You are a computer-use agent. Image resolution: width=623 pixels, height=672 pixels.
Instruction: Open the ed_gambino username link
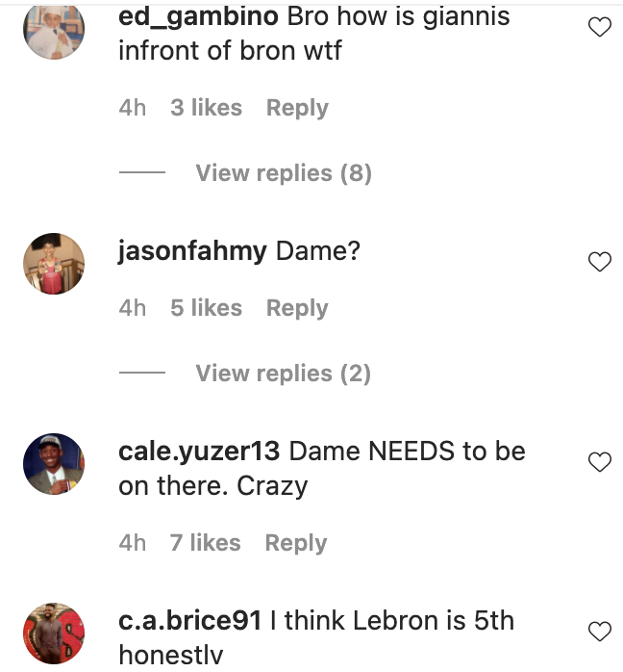199,17
